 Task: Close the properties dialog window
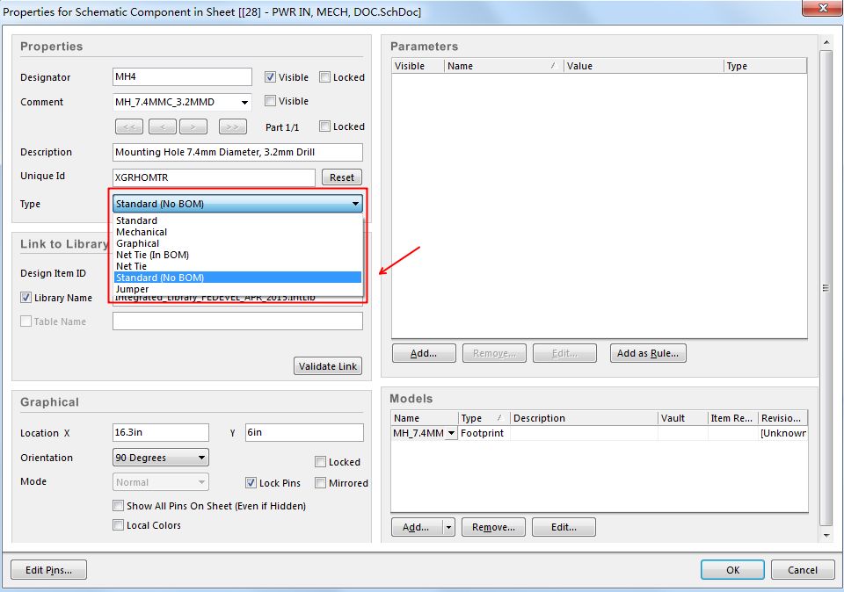pyautogui.click(x=822, y=8)
